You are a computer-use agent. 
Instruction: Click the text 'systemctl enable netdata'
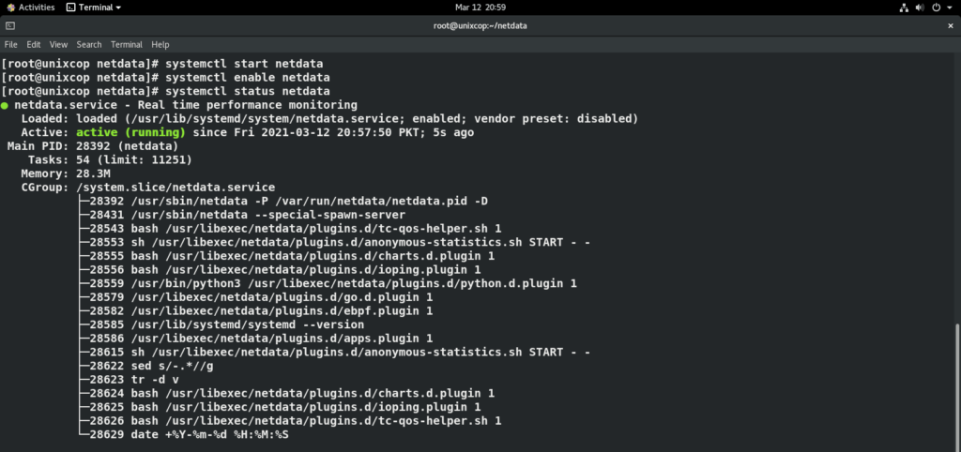pos(248,78)
